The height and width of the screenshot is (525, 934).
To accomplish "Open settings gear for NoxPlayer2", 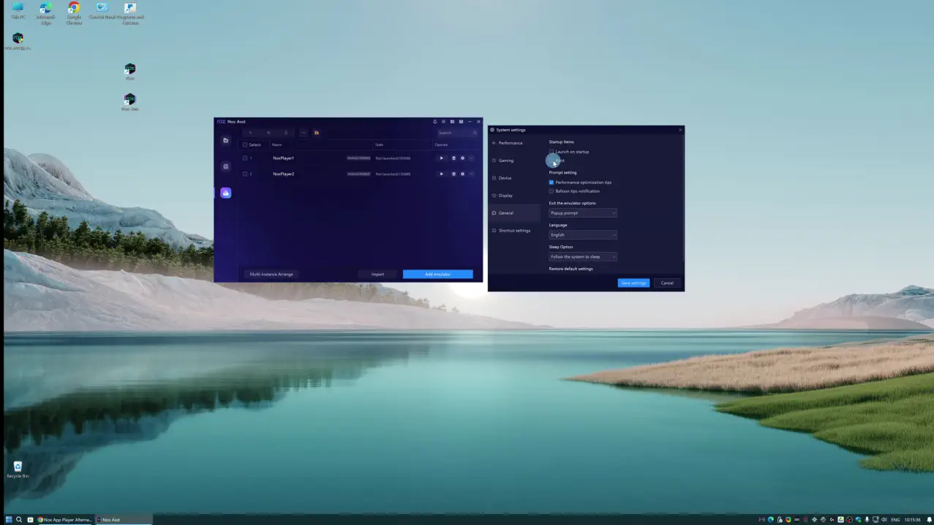I will click(462, 174).
